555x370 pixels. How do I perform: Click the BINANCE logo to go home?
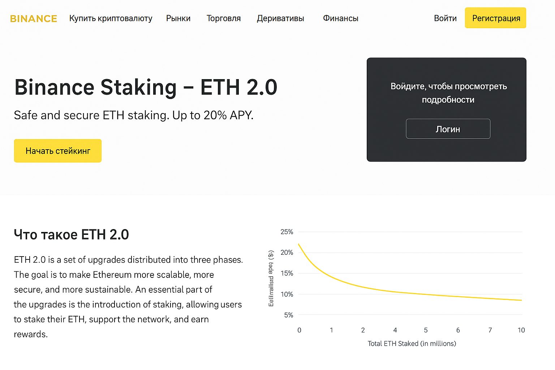coord(33,18)
